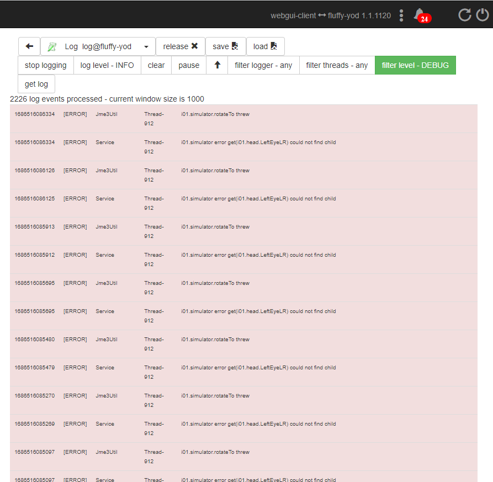Open the log level - INFO selector
493x482 pixels.
point(107,65)
